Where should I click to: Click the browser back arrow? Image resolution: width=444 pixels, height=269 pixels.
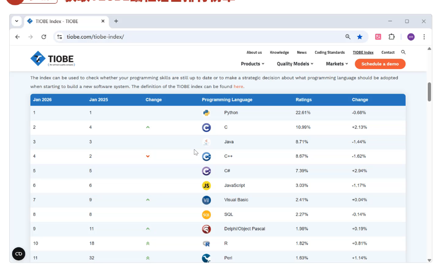point(18,37)
